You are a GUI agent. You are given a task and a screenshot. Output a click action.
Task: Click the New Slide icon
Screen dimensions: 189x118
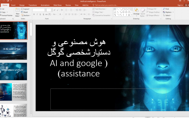point(18,12)
